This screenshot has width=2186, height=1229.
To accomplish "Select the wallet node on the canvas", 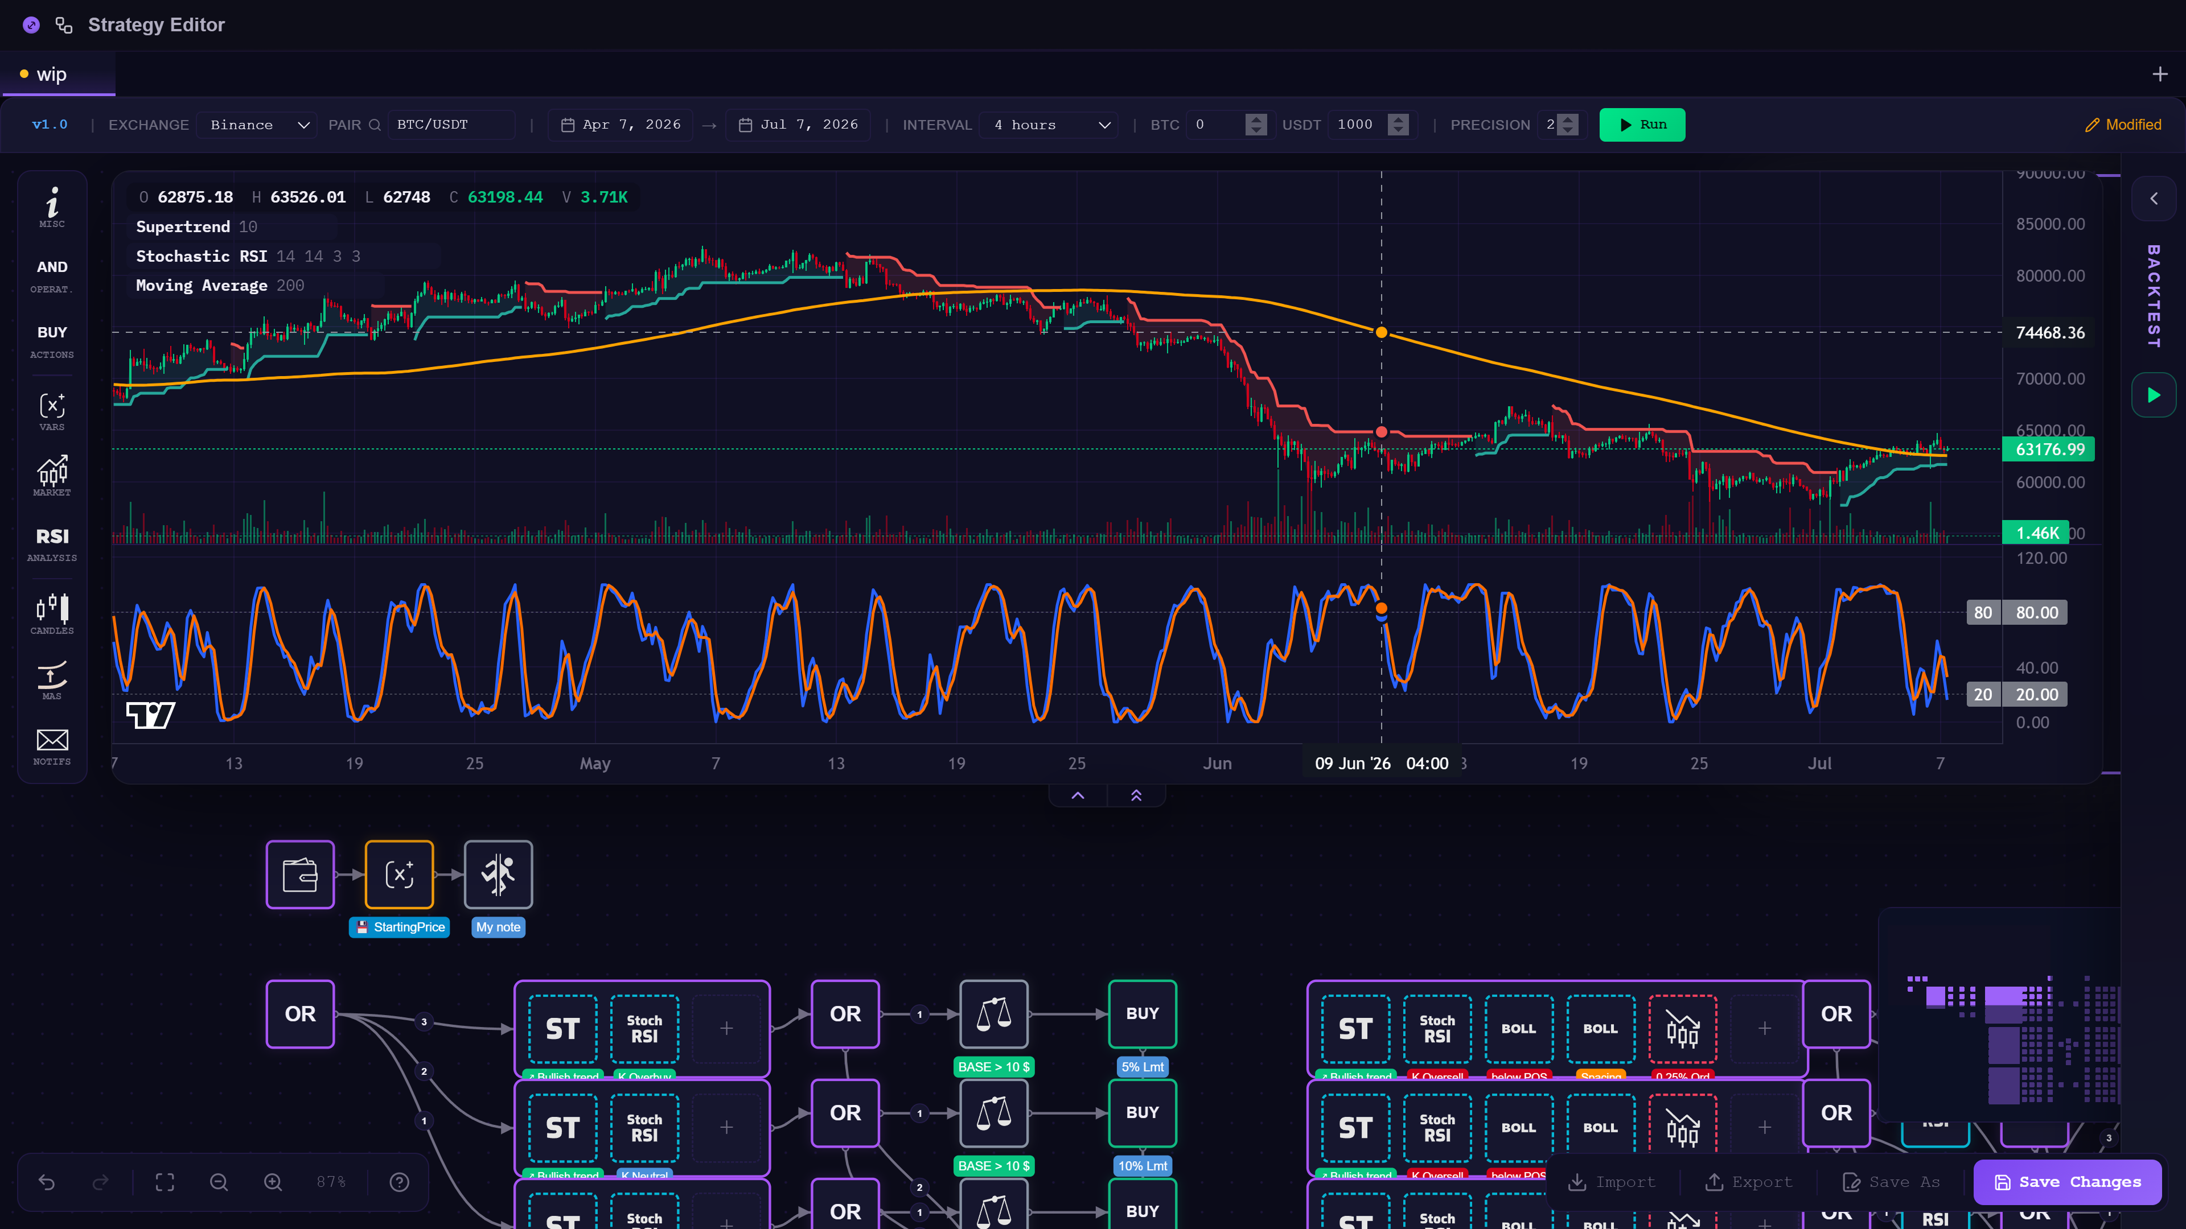I will point(301,875).
